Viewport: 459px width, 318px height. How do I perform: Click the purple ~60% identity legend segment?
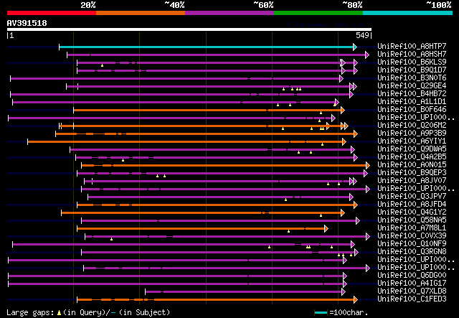click(229, 13)
